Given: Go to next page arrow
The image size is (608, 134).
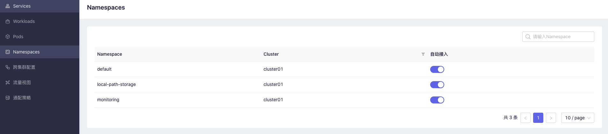Looking at the screenshot, I should pyautogui.click(x=551, y=118).
